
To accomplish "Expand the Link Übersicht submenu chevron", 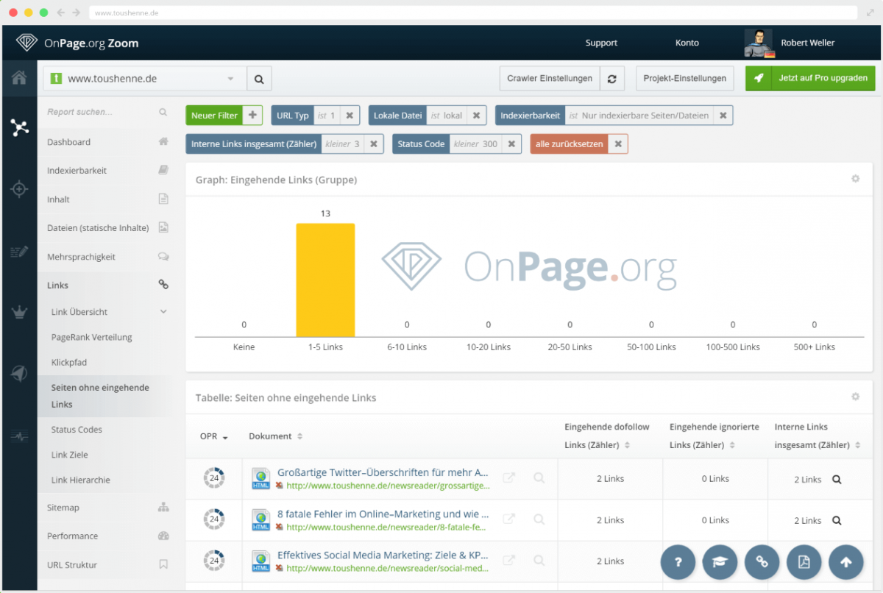I will (163, 312).
